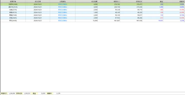The height and width of the screenshot is (95, 185).
Task: Click the 2024/10/21 date in the 4510 row
Action: [x=38, y=12]
